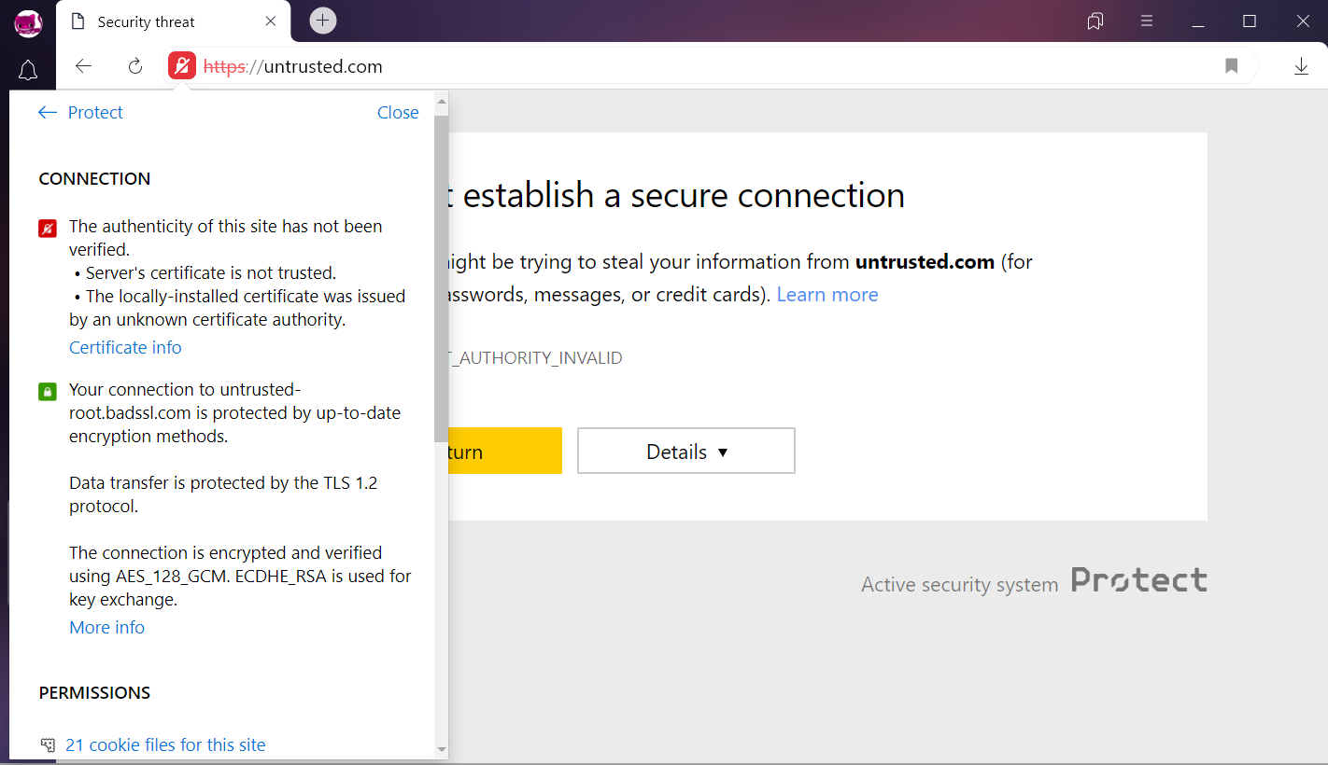Click the red certificate warning shield icon
This screenshot has height=765, width=1328.
[x=48, y=228]
